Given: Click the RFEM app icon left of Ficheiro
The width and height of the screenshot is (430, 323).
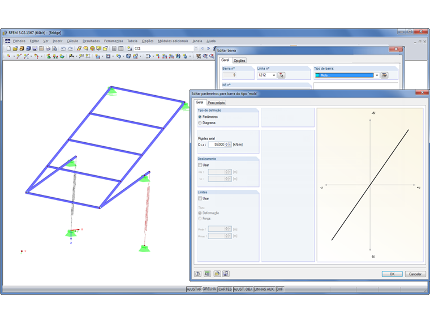Looking at the screenshot, I should (8, 41).
